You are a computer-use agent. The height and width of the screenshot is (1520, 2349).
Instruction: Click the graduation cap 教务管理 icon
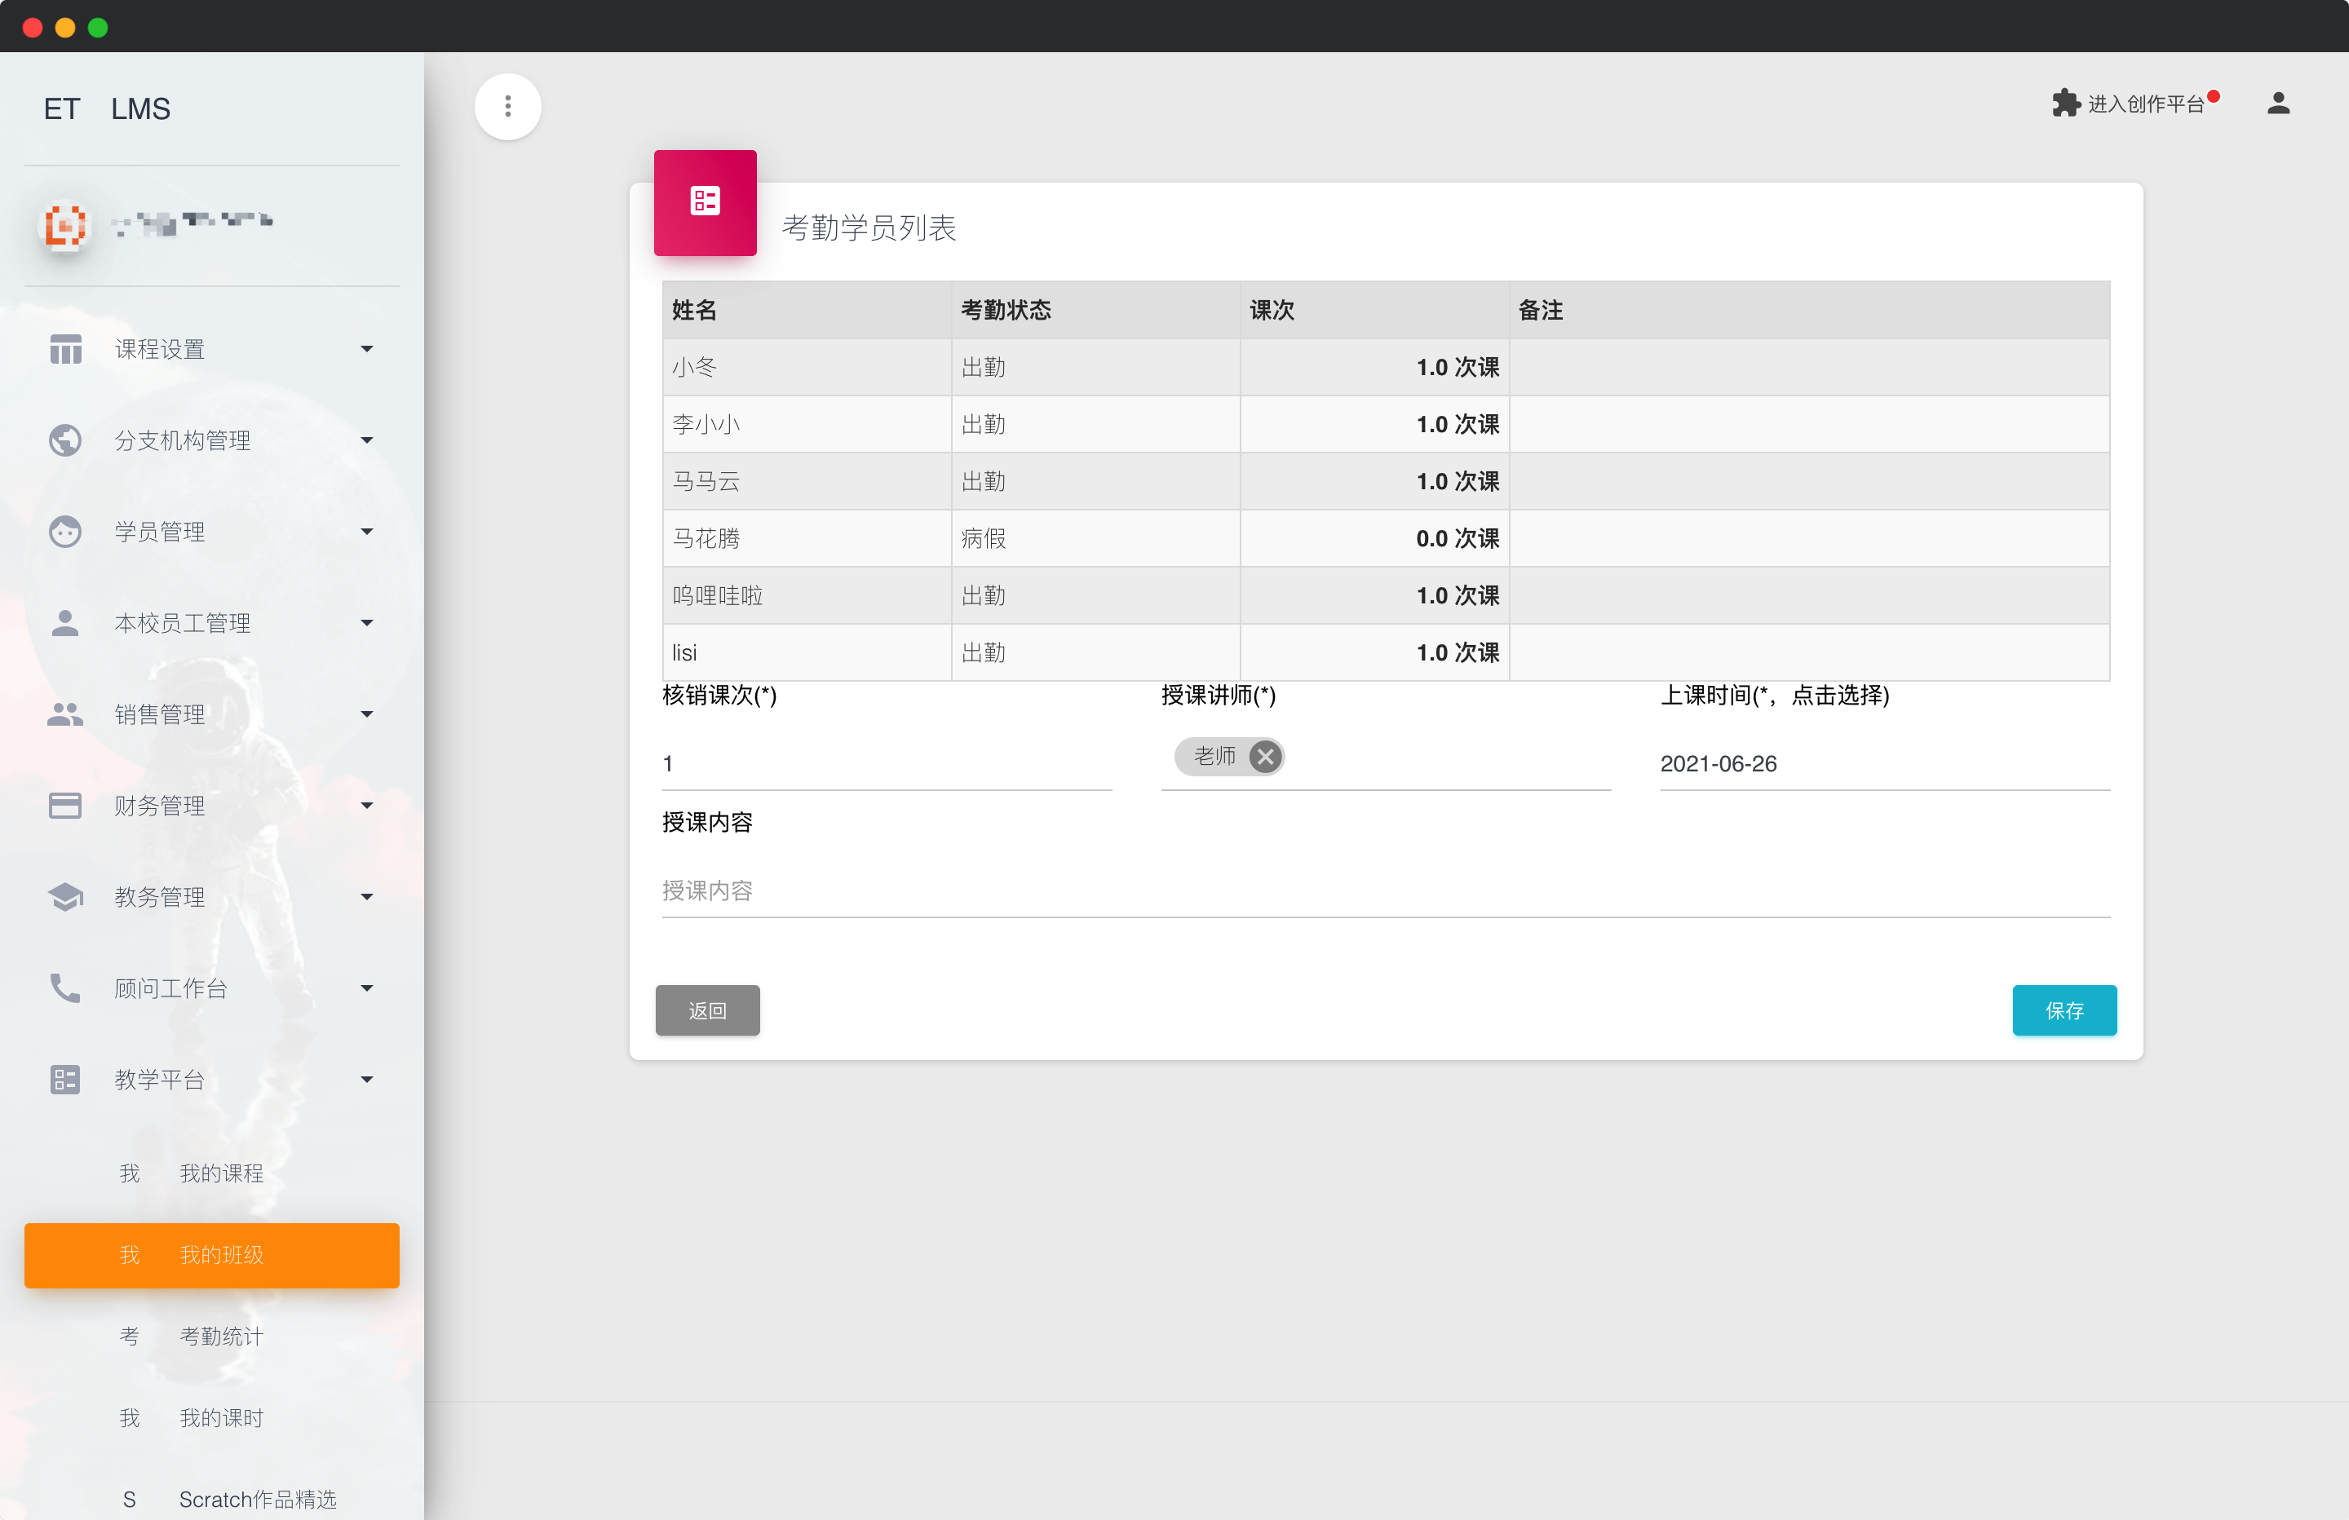pos(65,897)
